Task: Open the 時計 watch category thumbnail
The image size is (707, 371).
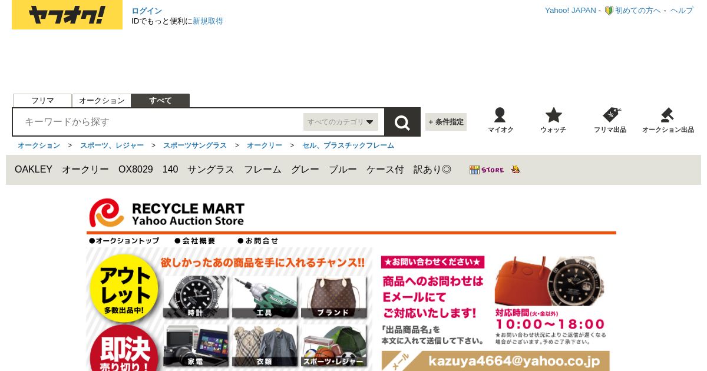Action: coord(196,296)
